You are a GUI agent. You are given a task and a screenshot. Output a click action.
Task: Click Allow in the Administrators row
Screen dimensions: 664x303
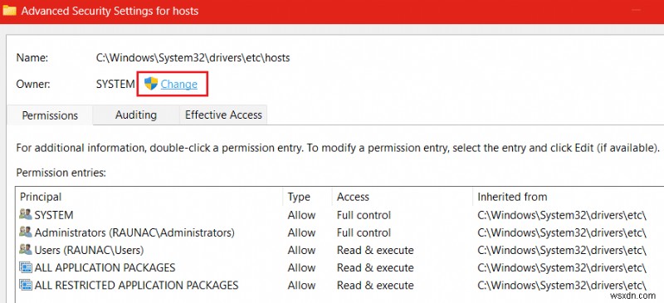click(x=301, y=232)
